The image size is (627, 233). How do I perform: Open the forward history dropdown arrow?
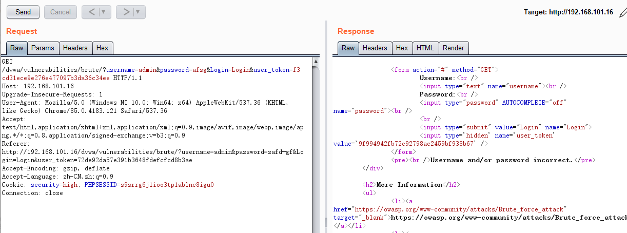pos(139,12)
